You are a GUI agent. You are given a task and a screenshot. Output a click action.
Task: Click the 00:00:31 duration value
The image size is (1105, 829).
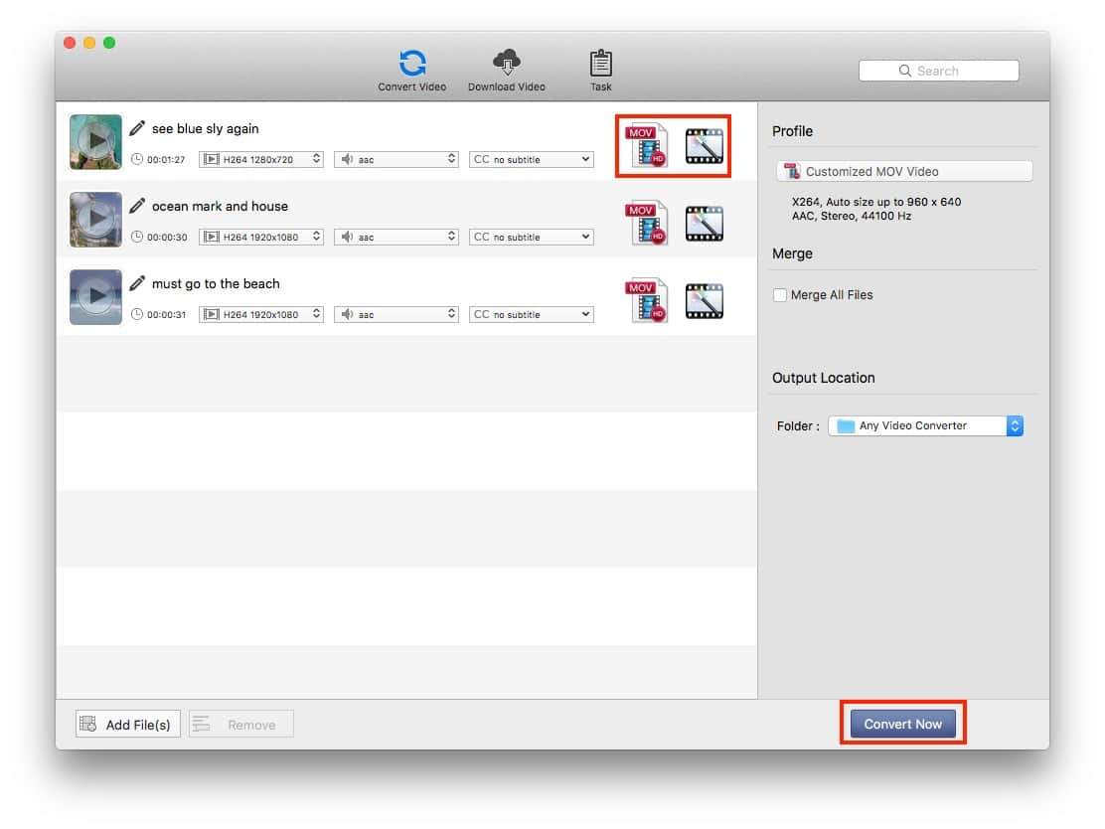click(x=166, y=315)
